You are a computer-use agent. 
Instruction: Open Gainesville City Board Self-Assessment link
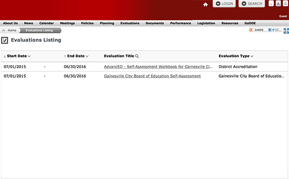click(152, 76)
